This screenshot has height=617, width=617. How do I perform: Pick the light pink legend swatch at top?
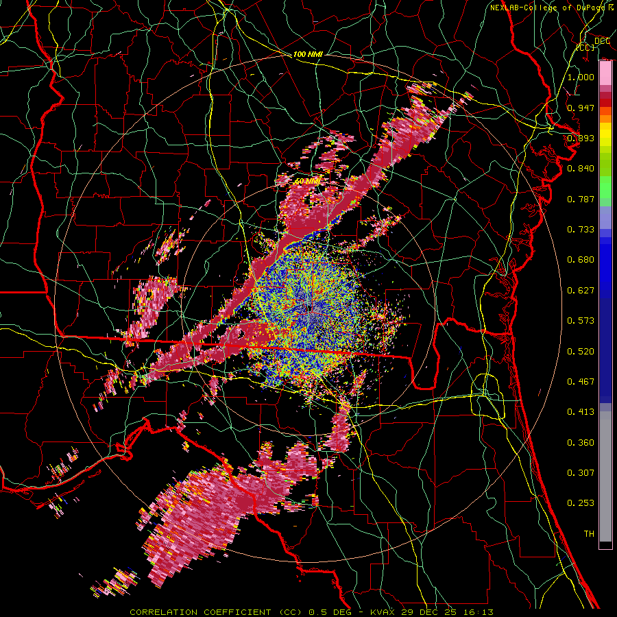(x=605, y=73)
